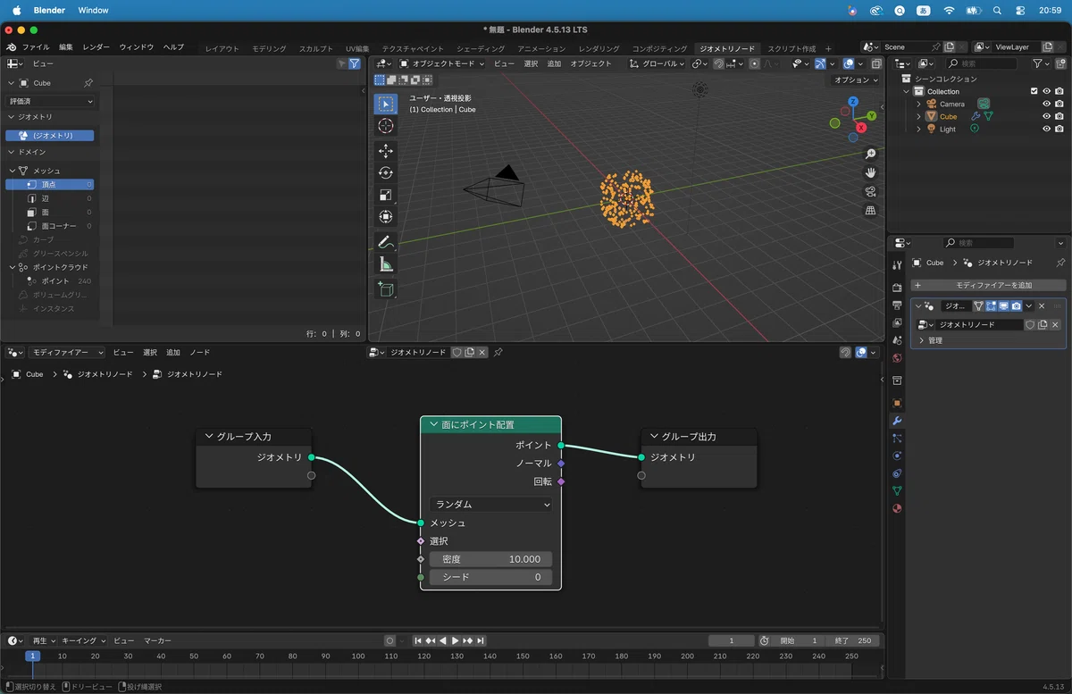Open the ランダム distribution method dropdown

pyautogui.click(x=491, y=505)
